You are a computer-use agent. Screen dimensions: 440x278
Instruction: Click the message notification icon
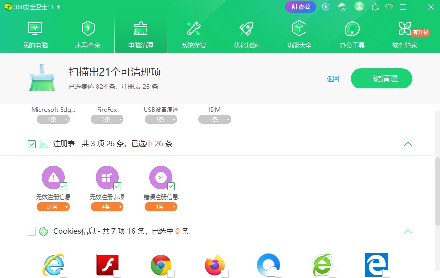pos(375,7)
